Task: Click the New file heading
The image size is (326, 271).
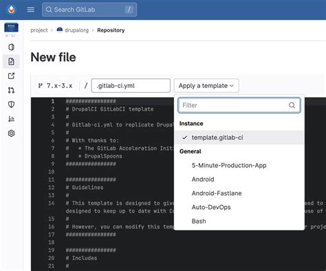Action: click(53, 57)
